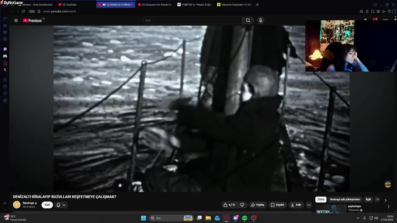Select the İlgili filter chip

(x=368, y=199)
